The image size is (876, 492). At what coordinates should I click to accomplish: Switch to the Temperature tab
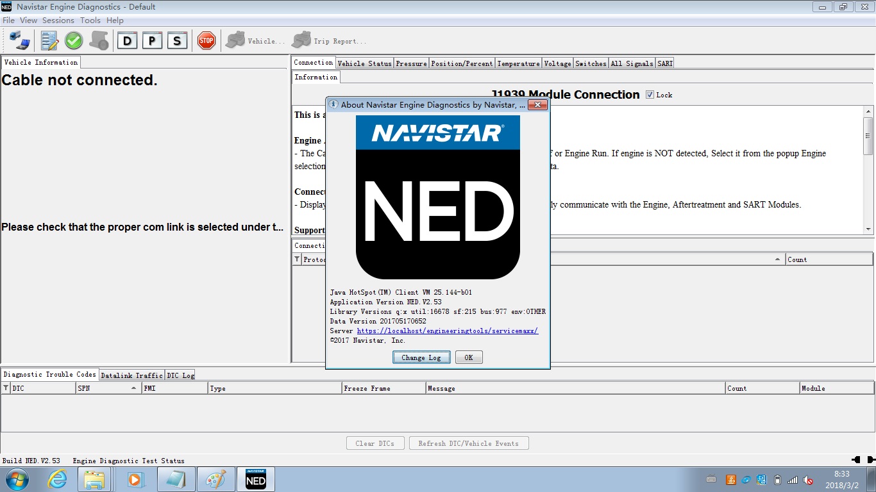point(518,63)
